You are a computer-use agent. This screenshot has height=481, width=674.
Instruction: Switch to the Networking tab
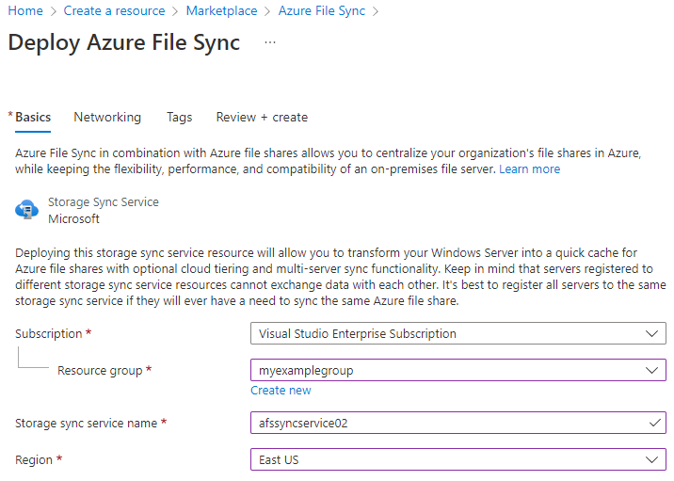pyautogui.click(x=107, y=118)
